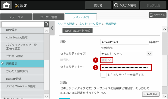Open デバイスWebページ設定 item
Viewport: 168px width, 99px height.
coord(22,86)
